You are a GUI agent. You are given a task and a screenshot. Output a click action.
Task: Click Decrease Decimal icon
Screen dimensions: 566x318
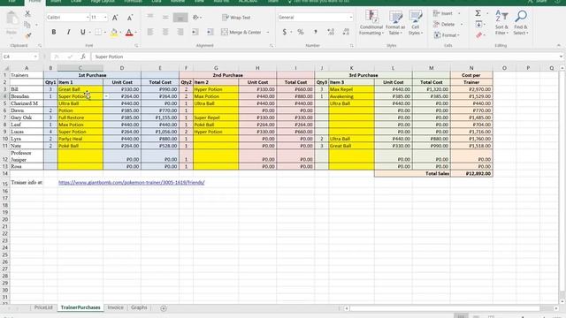click(346, 32)
